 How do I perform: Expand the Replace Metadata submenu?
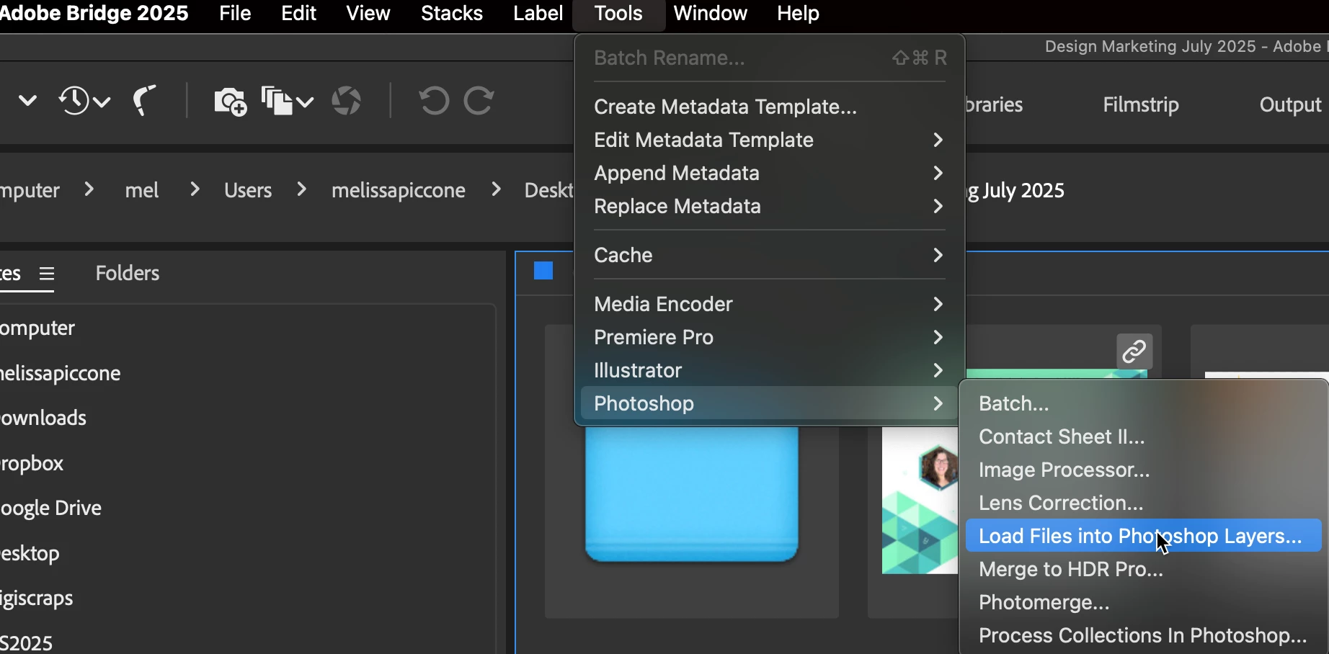769,206
